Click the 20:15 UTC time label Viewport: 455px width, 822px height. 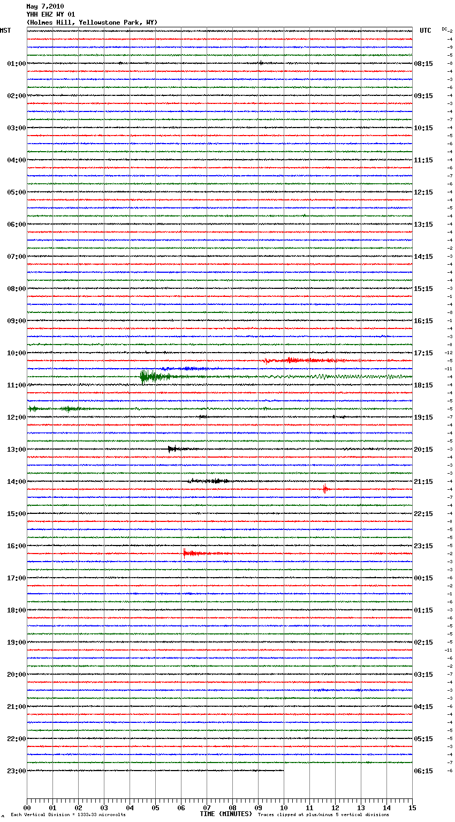pyautogui.click(x=423, y=450)
